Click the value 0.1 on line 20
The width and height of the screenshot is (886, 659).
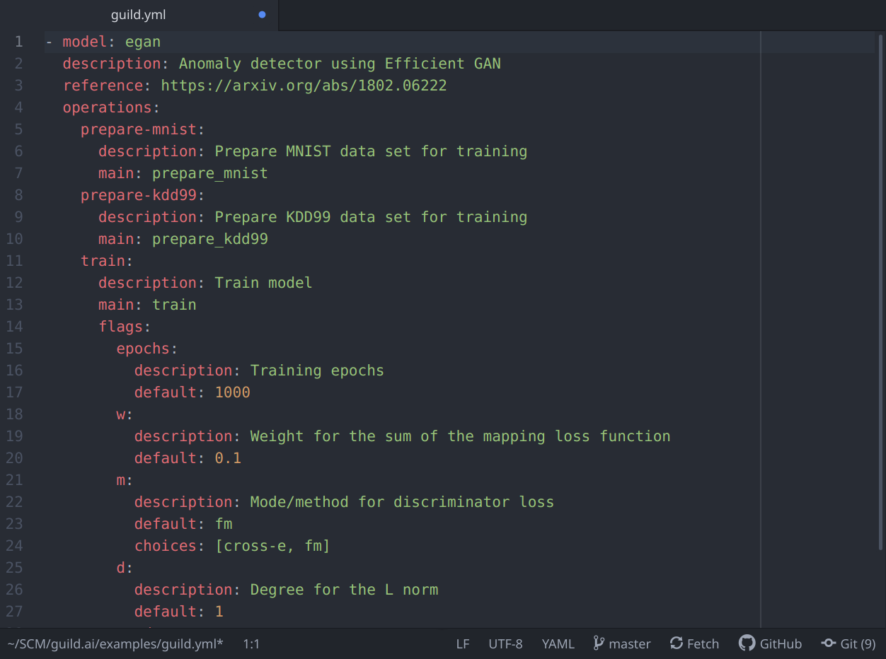tap(228, 458)
